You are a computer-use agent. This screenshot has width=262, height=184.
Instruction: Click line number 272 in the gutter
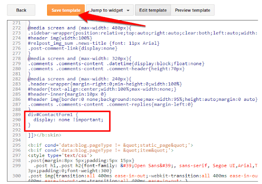pyautogui.click(x=16, y=28)
